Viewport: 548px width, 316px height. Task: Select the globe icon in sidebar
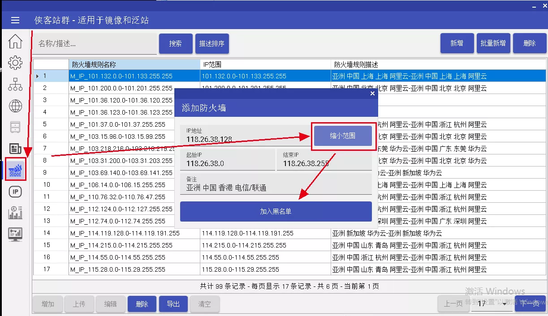15,106
